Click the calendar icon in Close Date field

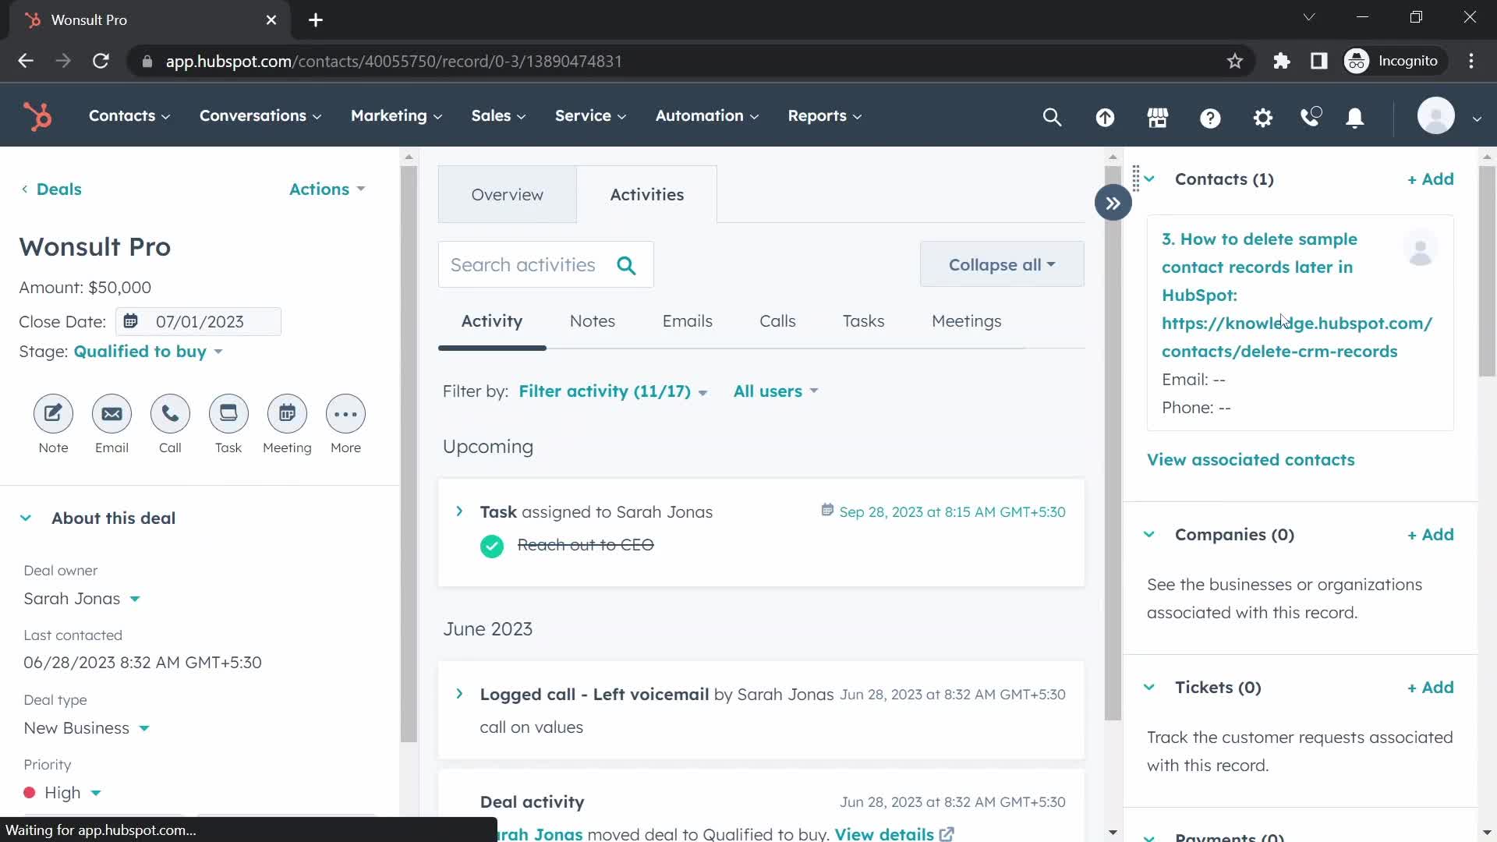(130, 321)
